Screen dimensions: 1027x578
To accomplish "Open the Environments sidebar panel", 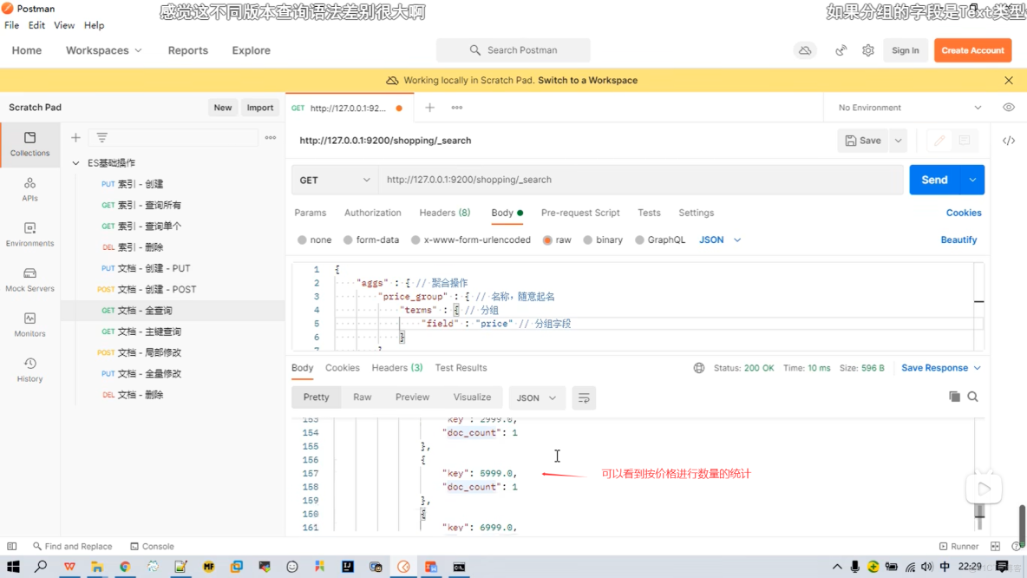I will (29, 234).
